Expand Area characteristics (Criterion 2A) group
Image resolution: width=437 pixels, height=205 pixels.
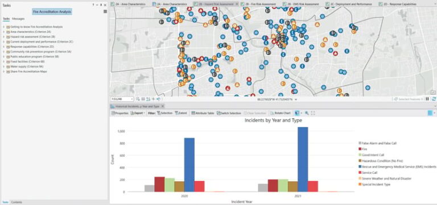click(x=4, y=32)
